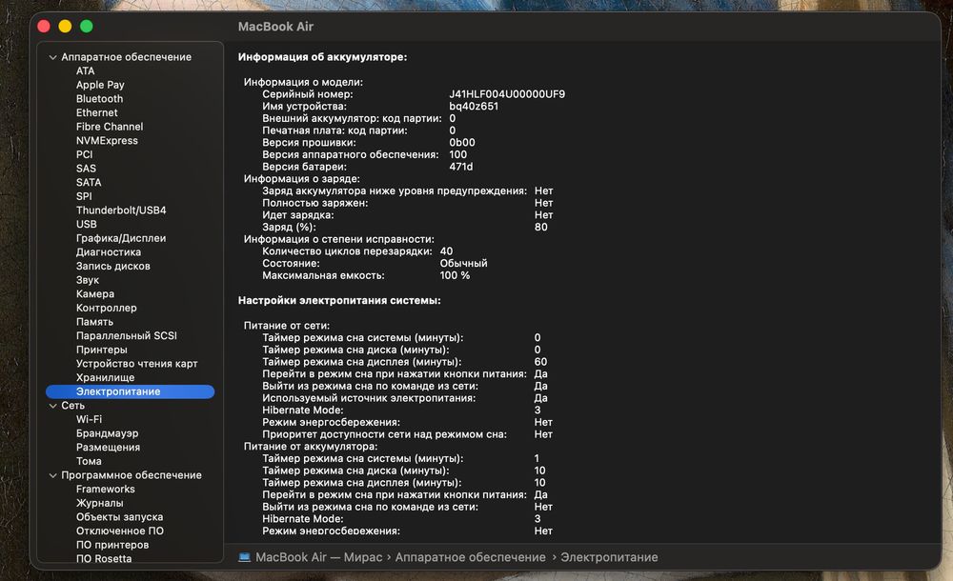Image resolution: width=953 pixels, height=581 pixels.
Task: Open Thunderbolt/USB4 sidebar item
Action: pyautogui.click(x=121, y=210)
